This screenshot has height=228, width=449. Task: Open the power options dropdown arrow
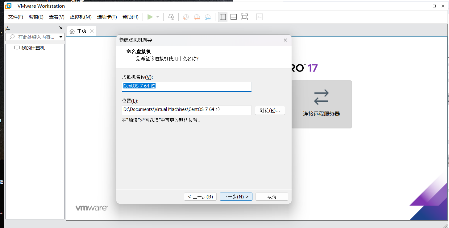[158, 17]
